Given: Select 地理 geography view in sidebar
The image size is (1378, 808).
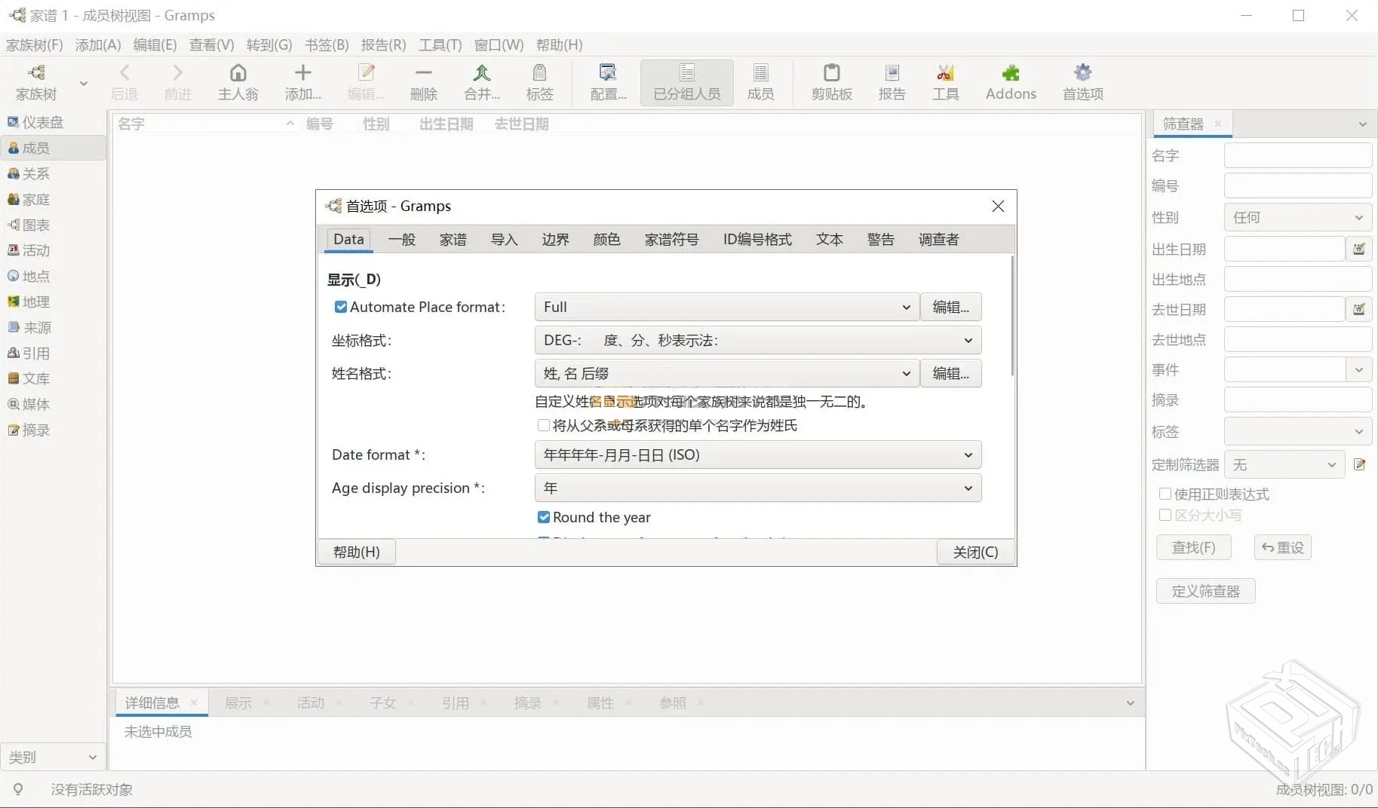Looking at the screenshot, I should tap(35, 302).
